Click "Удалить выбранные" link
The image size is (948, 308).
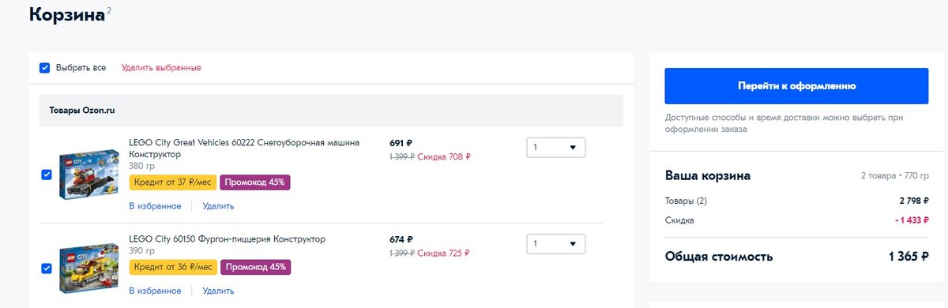click(x=161, y=68)
